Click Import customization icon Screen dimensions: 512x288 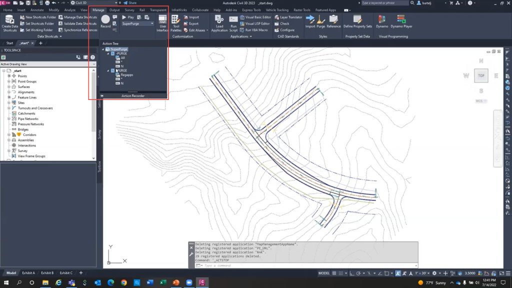(x=191, y=17)
